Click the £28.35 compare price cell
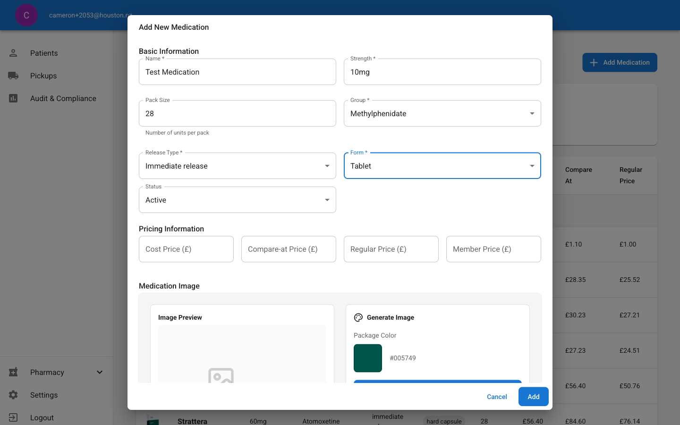Screen dimensions: 680x425 (575, 280)
